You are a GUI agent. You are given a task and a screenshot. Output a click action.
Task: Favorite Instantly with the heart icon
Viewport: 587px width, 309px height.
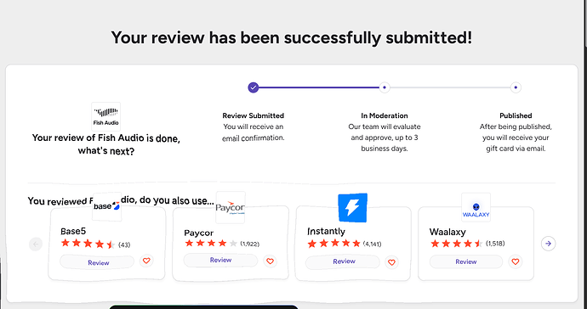[x=391, y=262]
